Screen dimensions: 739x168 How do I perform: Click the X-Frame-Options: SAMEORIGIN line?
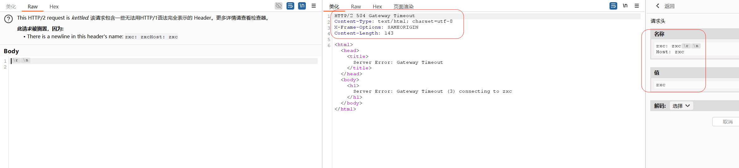376,27
